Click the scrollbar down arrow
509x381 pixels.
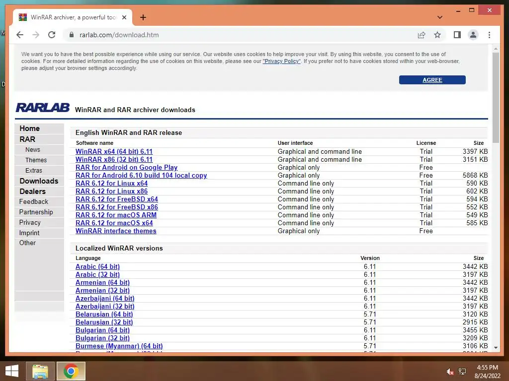496,348
